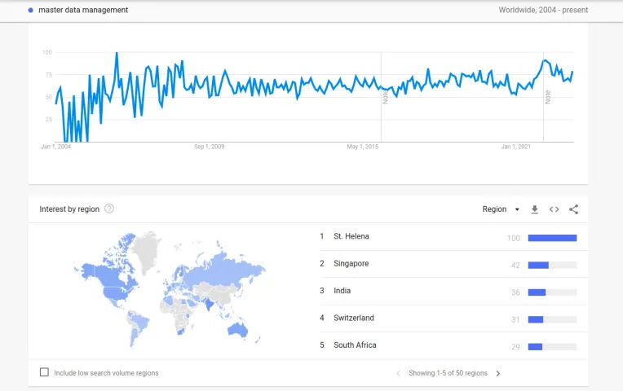Open the Worldwide, 2004 - present filter
Screen dimensions: 623x391
543,11
